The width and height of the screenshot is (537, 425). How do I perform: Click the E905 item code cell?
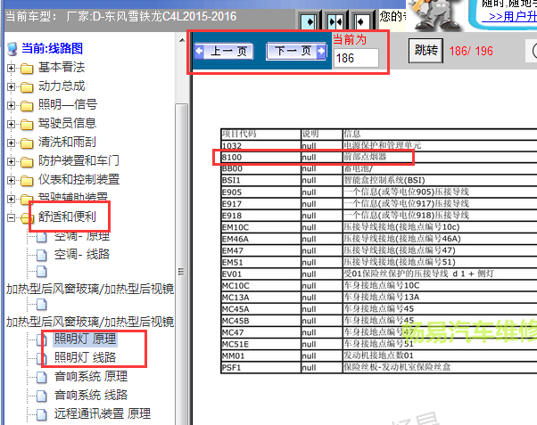pos(261,192)
